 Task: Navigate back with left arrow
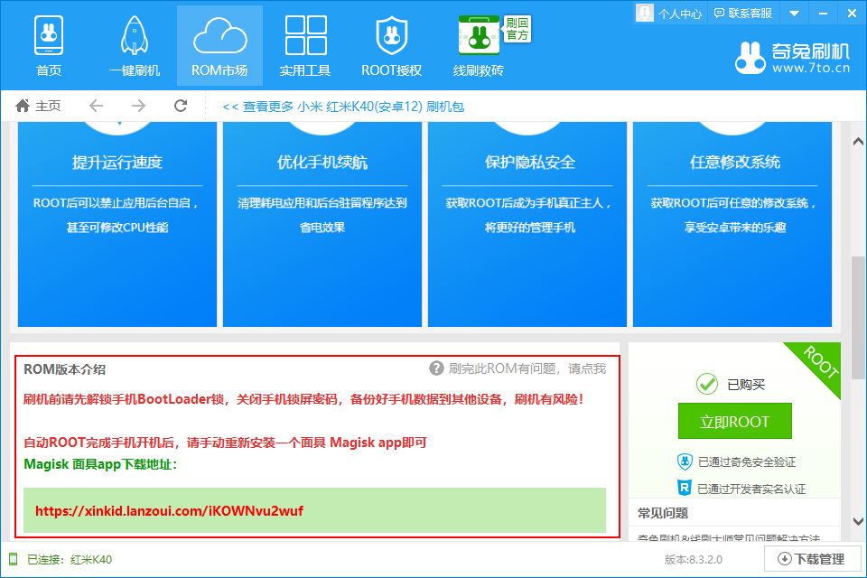(x=97, y=106)
